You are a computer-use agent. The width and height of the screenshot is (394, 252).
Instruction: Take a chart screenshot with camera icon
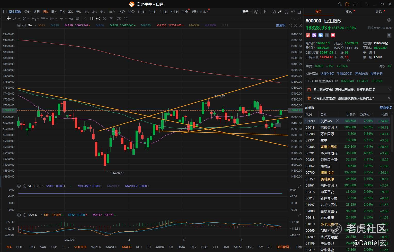pyautogui.click(x=273, y=12)
